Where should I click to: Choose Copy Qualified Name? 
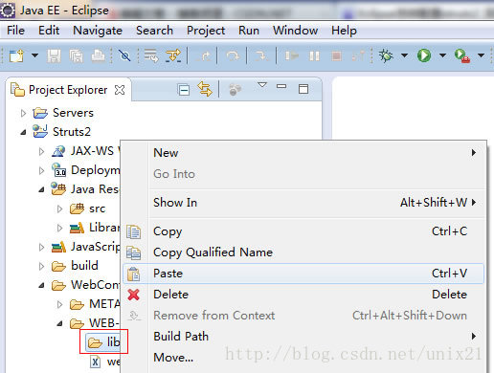(x=304, y=252)
